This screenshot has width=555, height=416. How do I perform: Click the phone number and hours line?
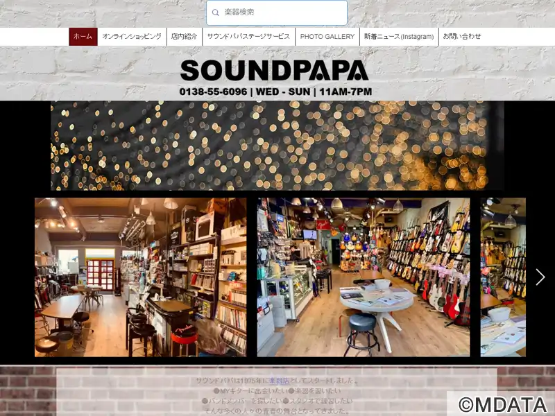(x=275, y=92)
